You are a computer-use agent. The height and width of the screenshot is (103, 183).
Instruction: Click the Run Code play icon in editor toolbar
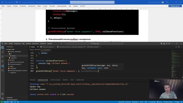[x=176, y=47]
